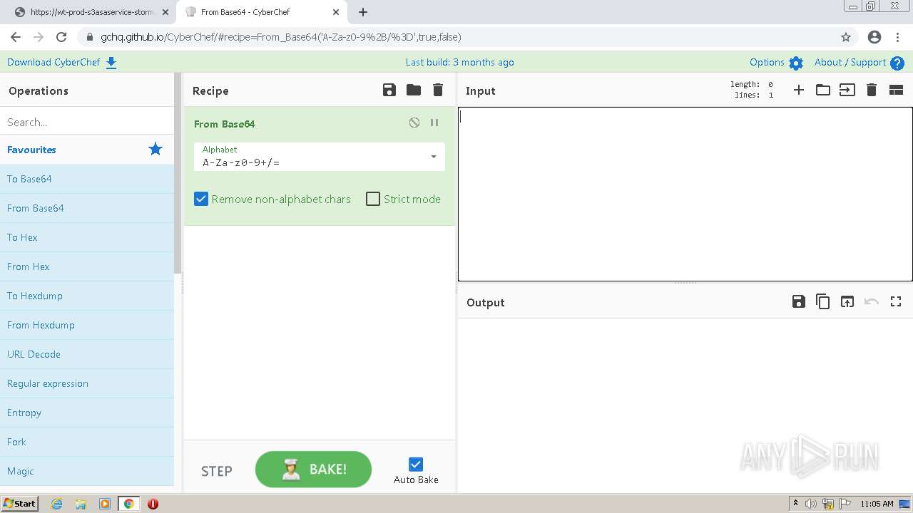This screenshot has height=513, width=913.
Task: Toggle Remove non-alphabet chars checkbox
Action: click(x=201, y=199)
